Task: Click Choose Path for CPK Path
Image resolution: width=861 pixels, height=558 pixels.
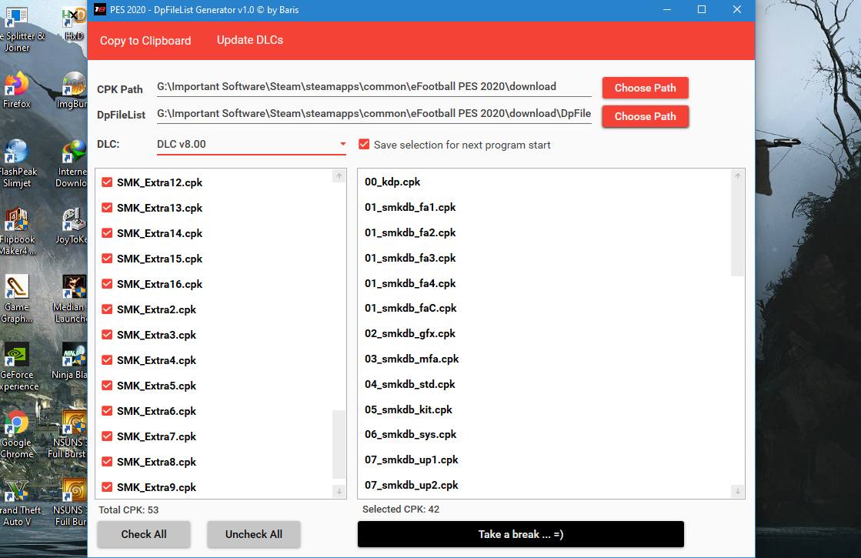Action: [646, 88]
